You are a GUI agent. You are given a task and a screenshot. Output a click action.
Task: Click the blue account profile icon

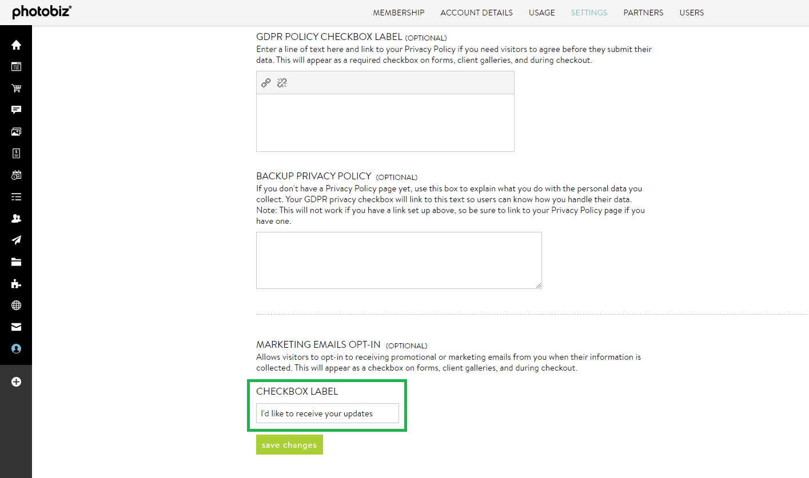coord(15,348)
